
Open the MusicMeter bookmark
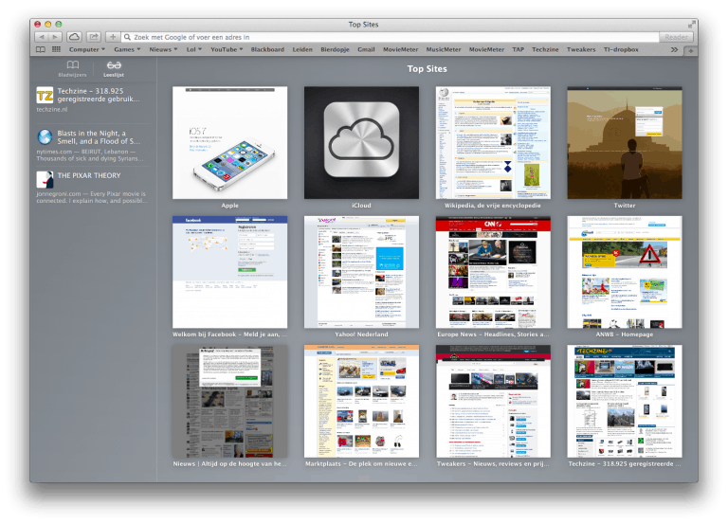pyautogui.click(x=444, y=49)
